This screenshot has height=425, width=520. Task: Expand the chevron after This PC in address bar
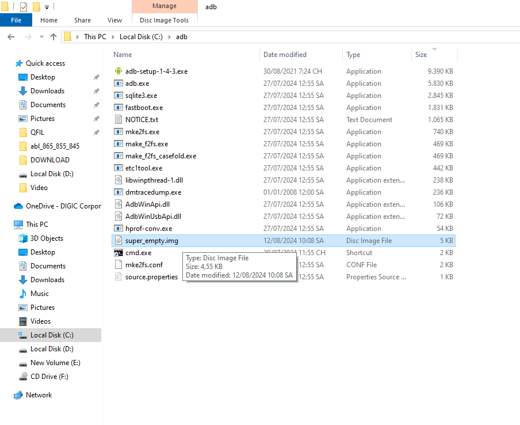coord(113,37)
